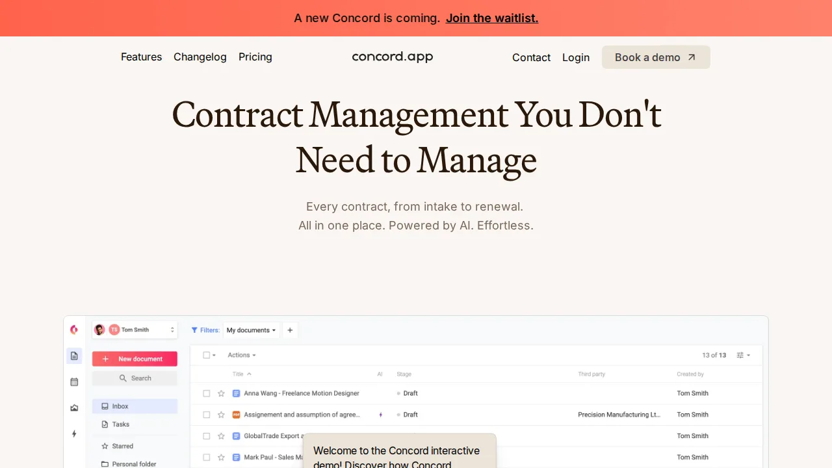The image size is (832, 468).
Task: Open Anna Wang - Freelance Motion Designer
Action: [x=302, y=393]
